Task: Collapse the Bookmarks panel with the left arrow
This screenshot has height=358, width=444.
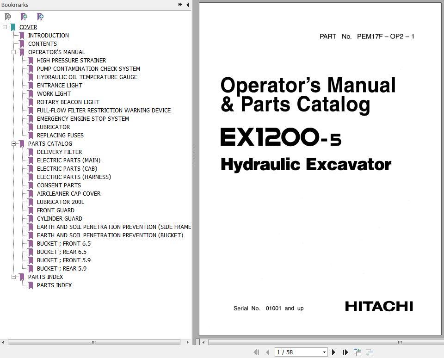Action: (187, 5)
